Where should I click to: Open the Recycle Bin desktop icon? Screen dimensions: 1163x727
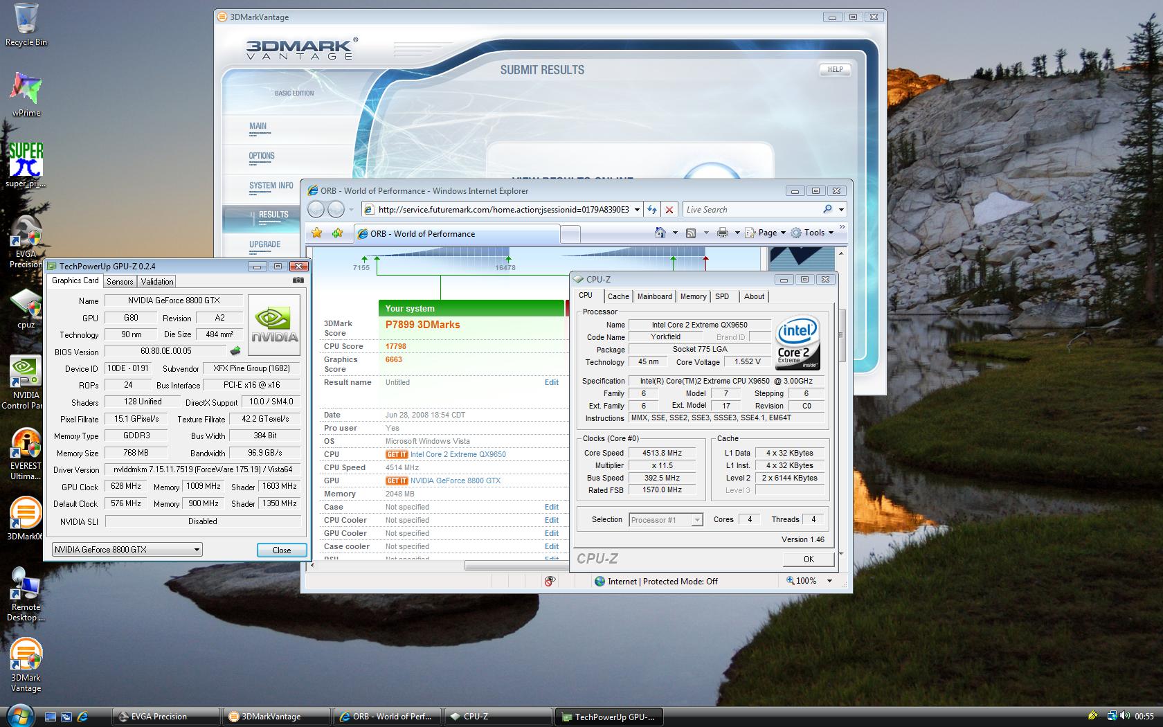[26, 24]
